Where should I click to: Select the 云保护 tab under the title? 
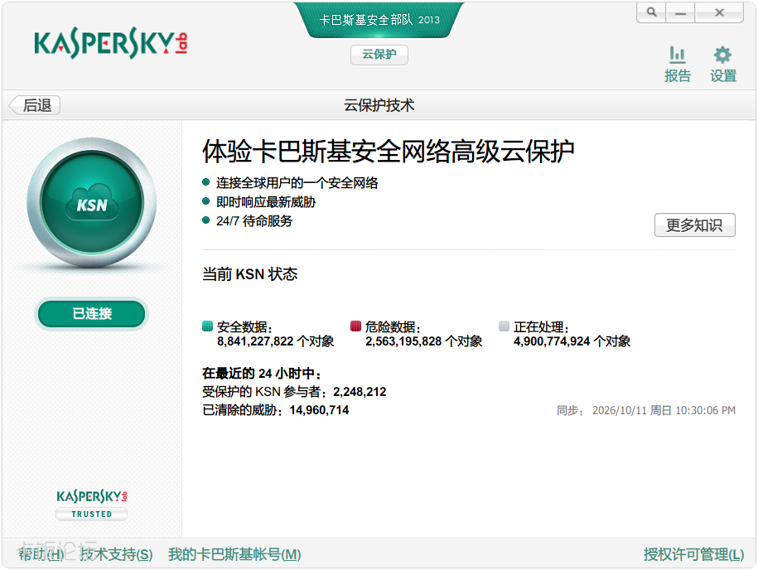379,55
